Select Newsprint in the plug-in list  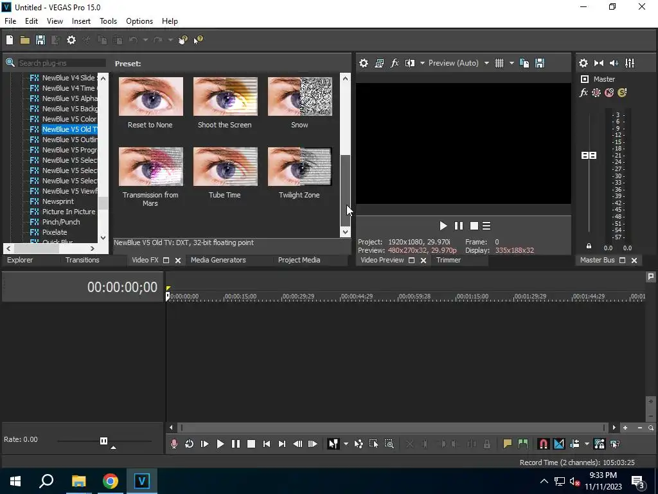(x=58, y=201)
